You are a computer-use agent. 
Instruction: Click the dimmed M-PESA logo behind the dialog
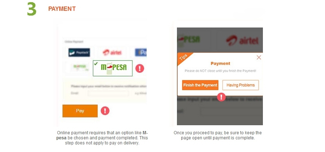coord(188,40)
